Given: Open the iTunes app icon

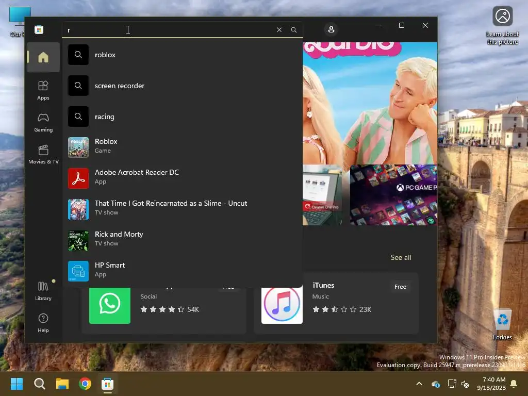Looking at the screenshot, I should pyautogui.click(x=282, y=305).
